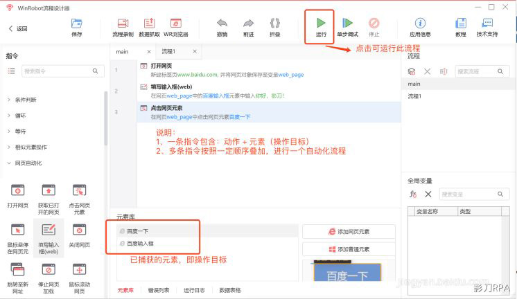Delete global variable with X icon
The height and width of the screenshot is (299, 517).
click(428, 194)
